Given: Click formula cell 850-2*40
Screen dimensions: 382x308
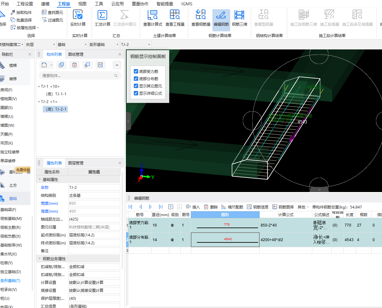Looking at the screenshot, I should coord(286,226).
